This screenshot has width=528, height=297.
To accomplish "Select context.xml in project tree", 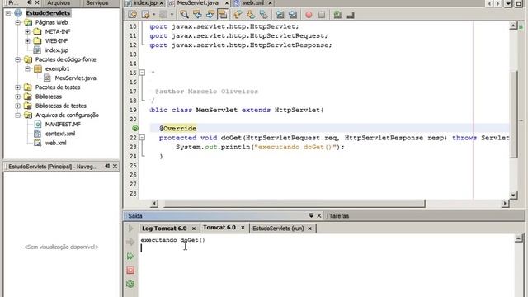I will point(60,134).
